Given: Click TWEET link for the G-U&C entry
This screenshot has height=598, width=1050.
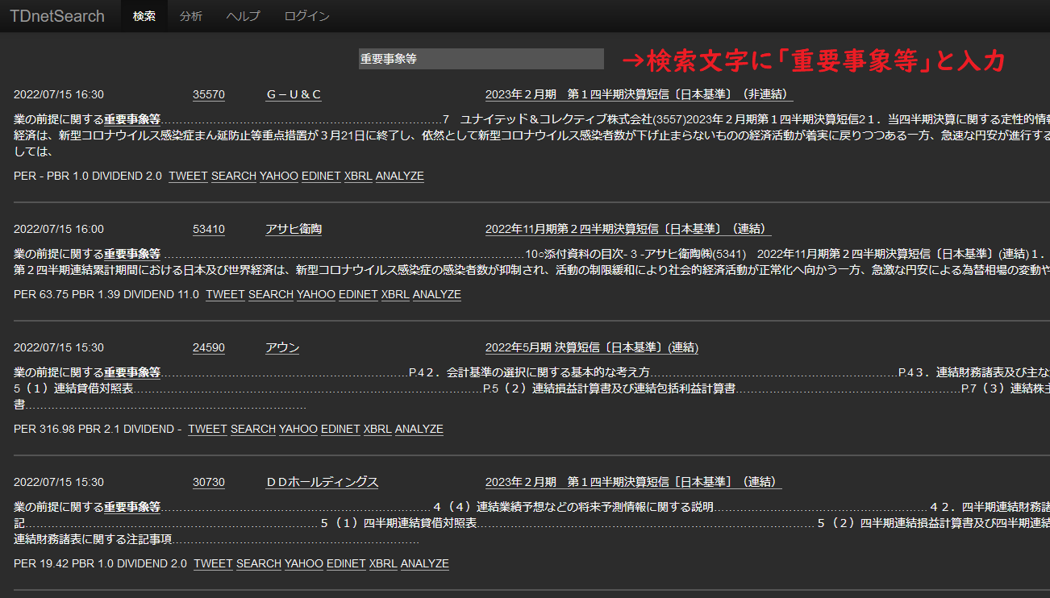Looking at the screenshot, I should pos(188,176).
